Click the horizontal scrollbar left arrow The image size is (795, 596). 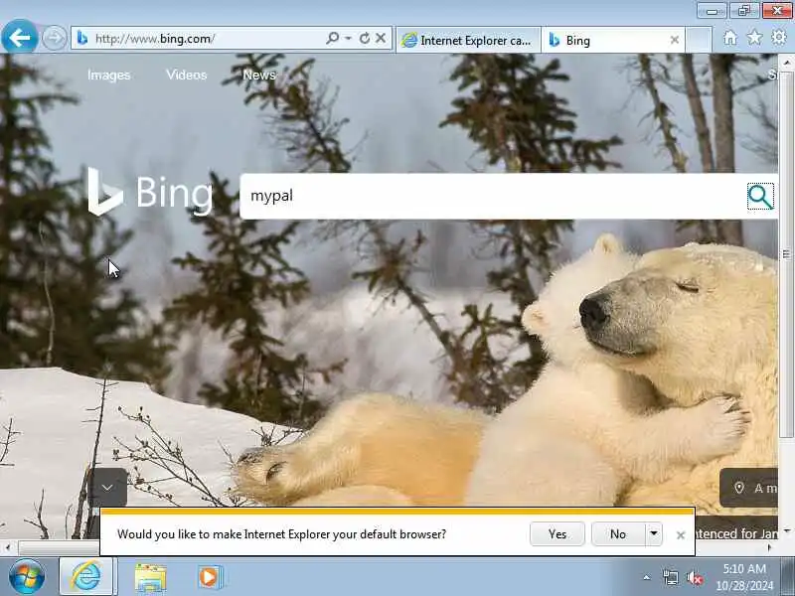coord(7,547)
